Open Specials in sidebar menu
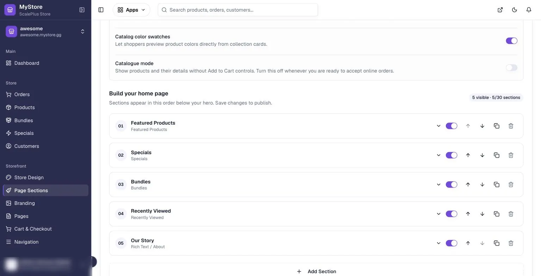 [45, 133]
